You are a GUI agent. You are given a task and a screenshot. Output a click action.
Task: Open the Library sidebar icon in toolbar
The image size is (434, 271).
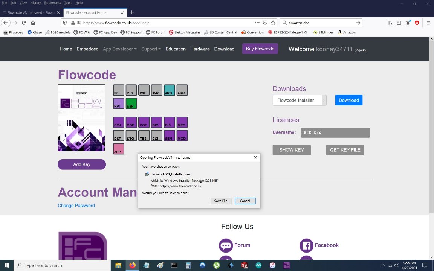(x=390, y=23)
